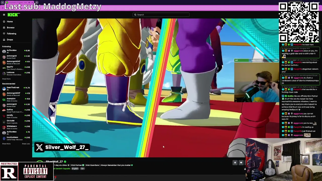The width and height of the screenshot is (322, 181).
Task: Open DeanTheGreat recommended channel
Action: click(16, 88)
